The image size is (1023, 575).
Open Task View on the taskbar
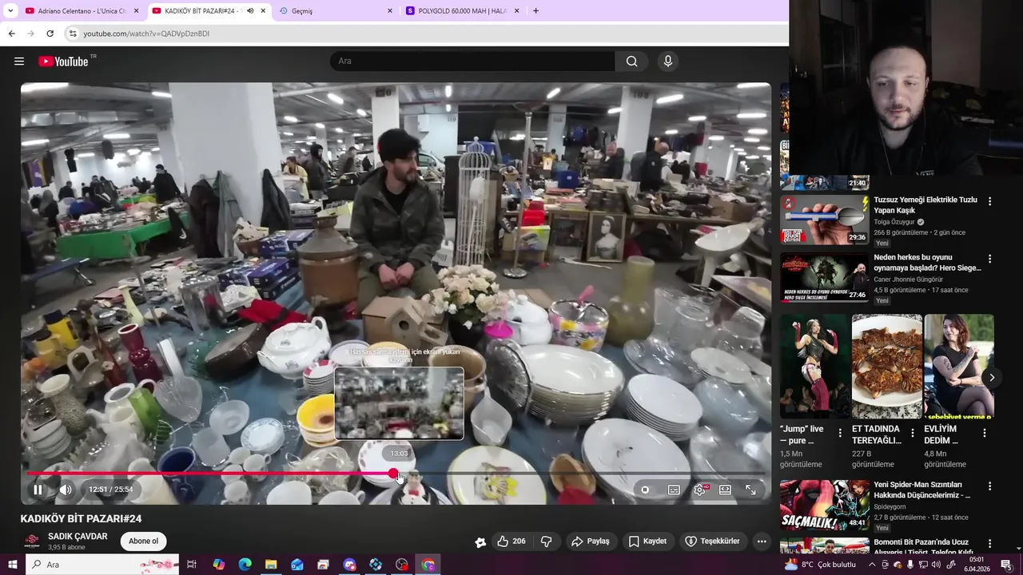point(192,565)
